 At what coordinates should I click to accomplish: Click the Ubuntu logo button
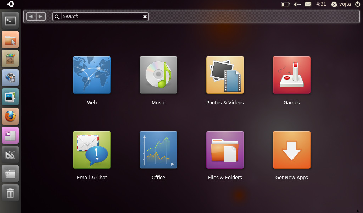point(11,4)
